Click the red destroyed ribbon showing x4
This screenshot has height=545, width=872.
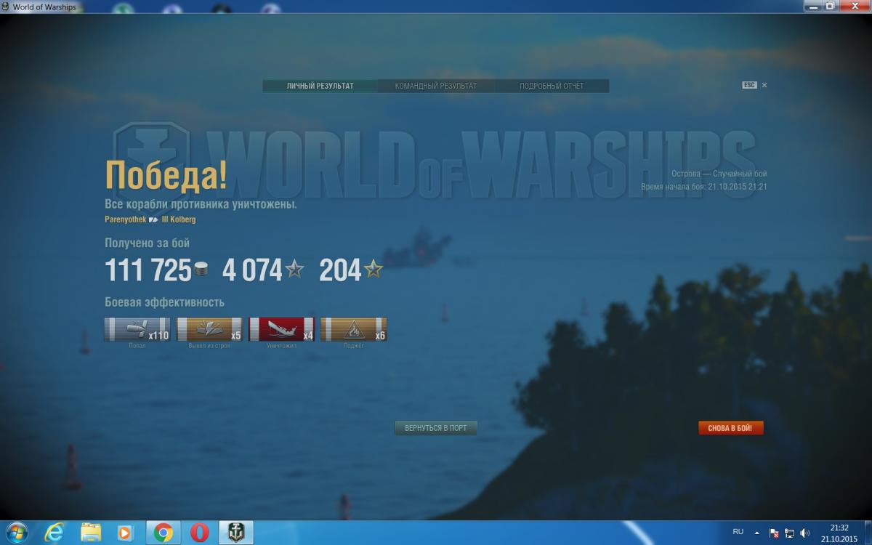click(x=281, y=329)
